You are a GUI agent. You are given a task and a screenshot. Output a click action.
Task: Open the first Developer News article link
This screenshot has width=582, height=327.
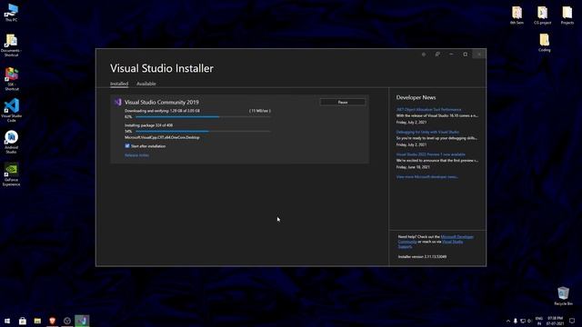tap(428, 110)
